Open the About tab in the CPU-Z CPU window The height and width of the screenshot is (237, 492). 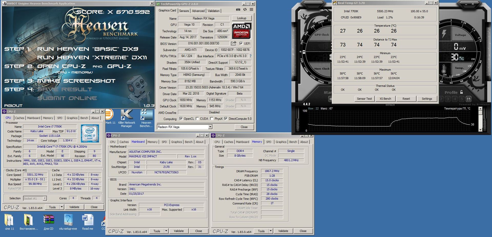click(95, 118)
